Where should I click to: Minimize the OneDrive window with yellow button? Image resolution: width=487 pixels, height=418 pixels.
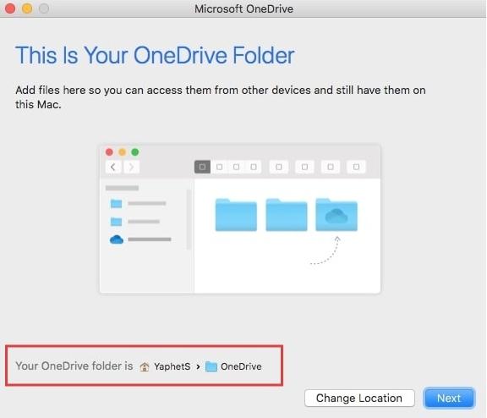coord(27,8)
